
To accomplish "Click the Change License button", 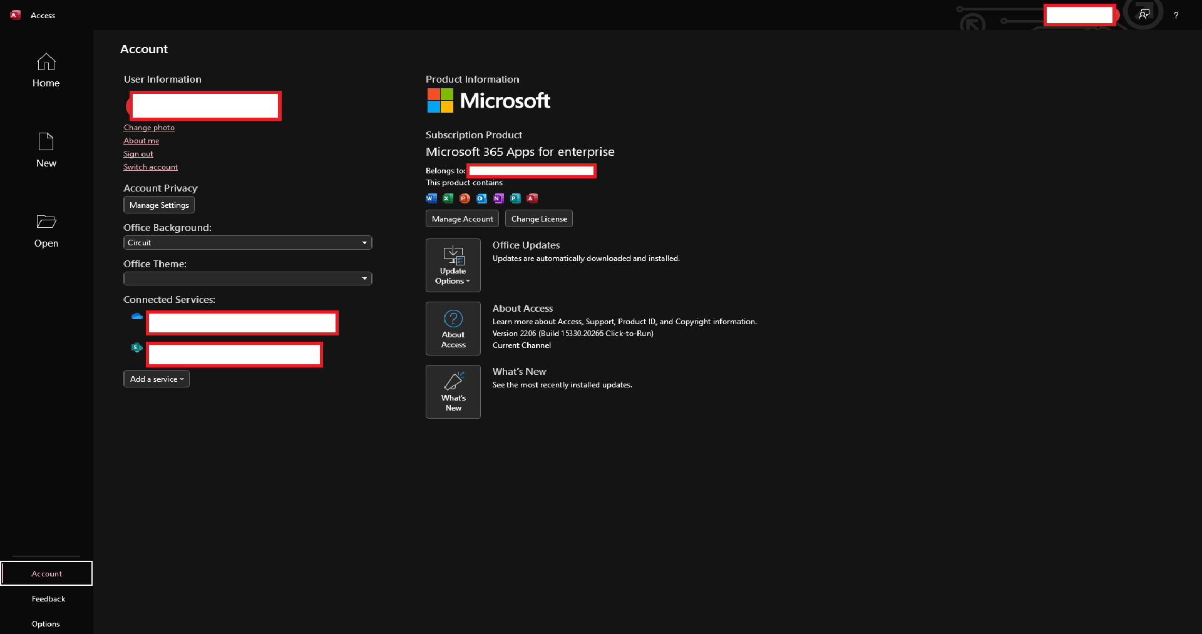I will 539,218.
